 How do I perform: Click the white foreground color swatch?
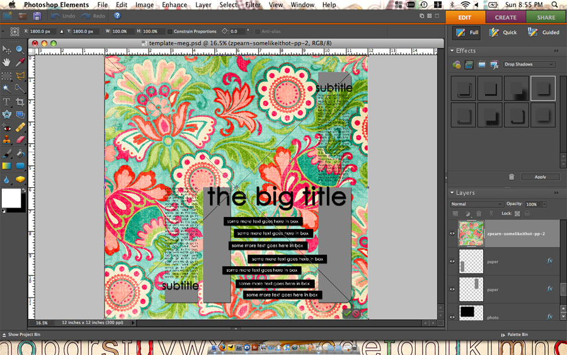click(11, 197)
